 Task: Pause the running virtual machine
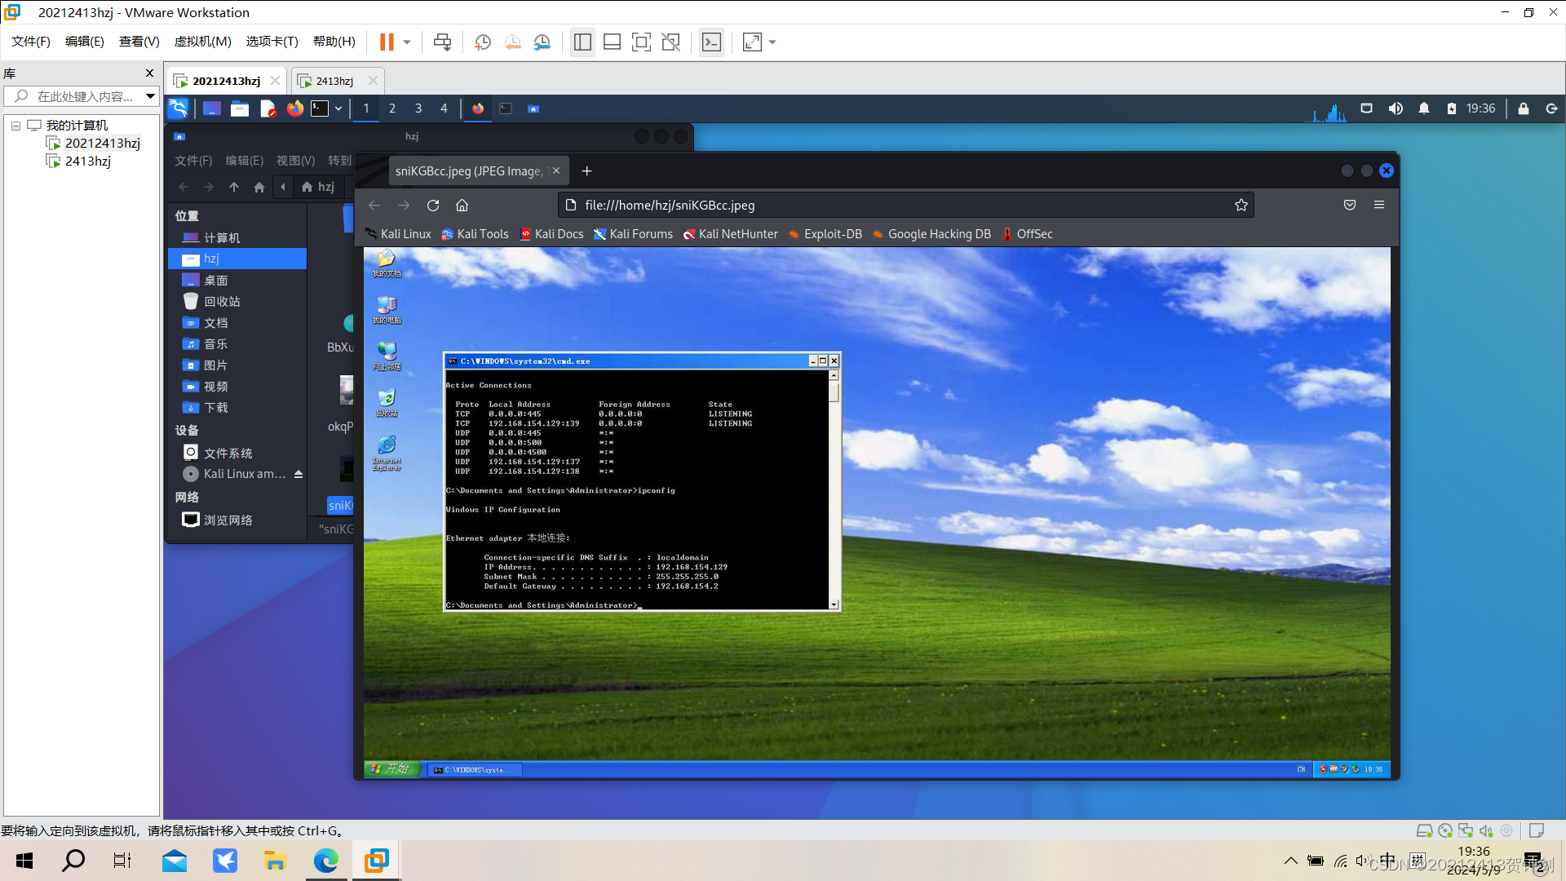coord(385,42)
